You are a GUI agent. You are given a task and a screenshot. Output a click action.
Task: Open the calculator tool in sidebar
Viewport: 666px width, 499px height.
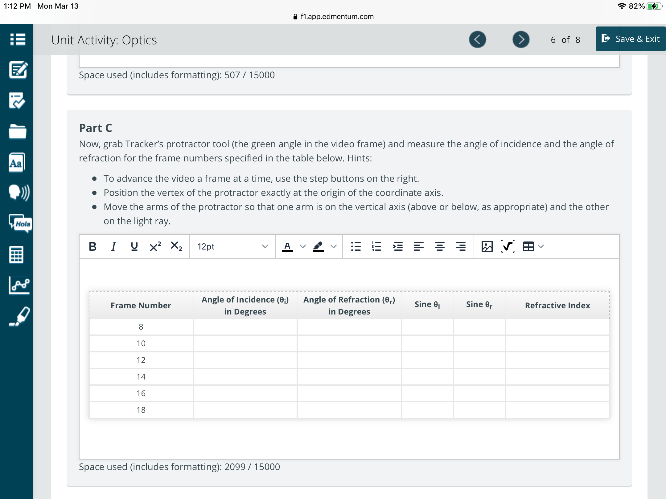(17, 254)
